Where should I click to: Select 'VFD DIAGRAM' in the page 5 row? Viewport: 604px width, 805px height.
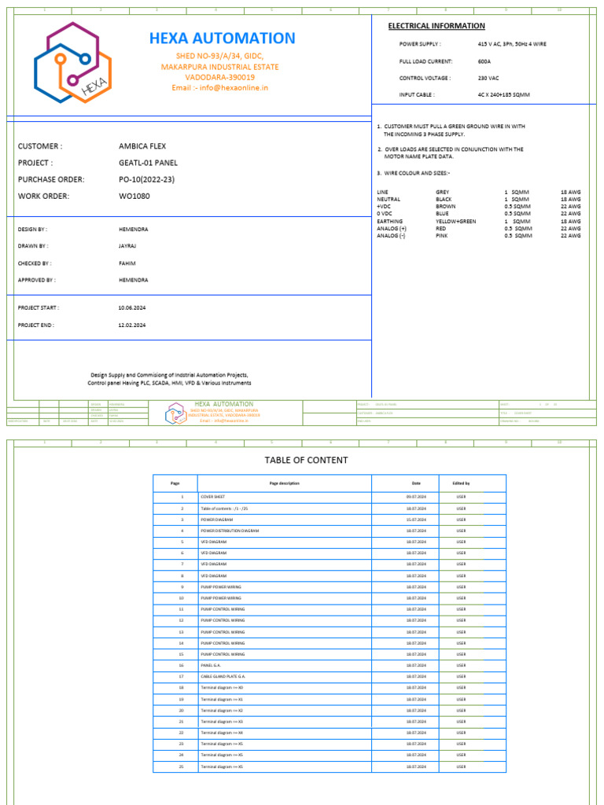coord(214,542)
